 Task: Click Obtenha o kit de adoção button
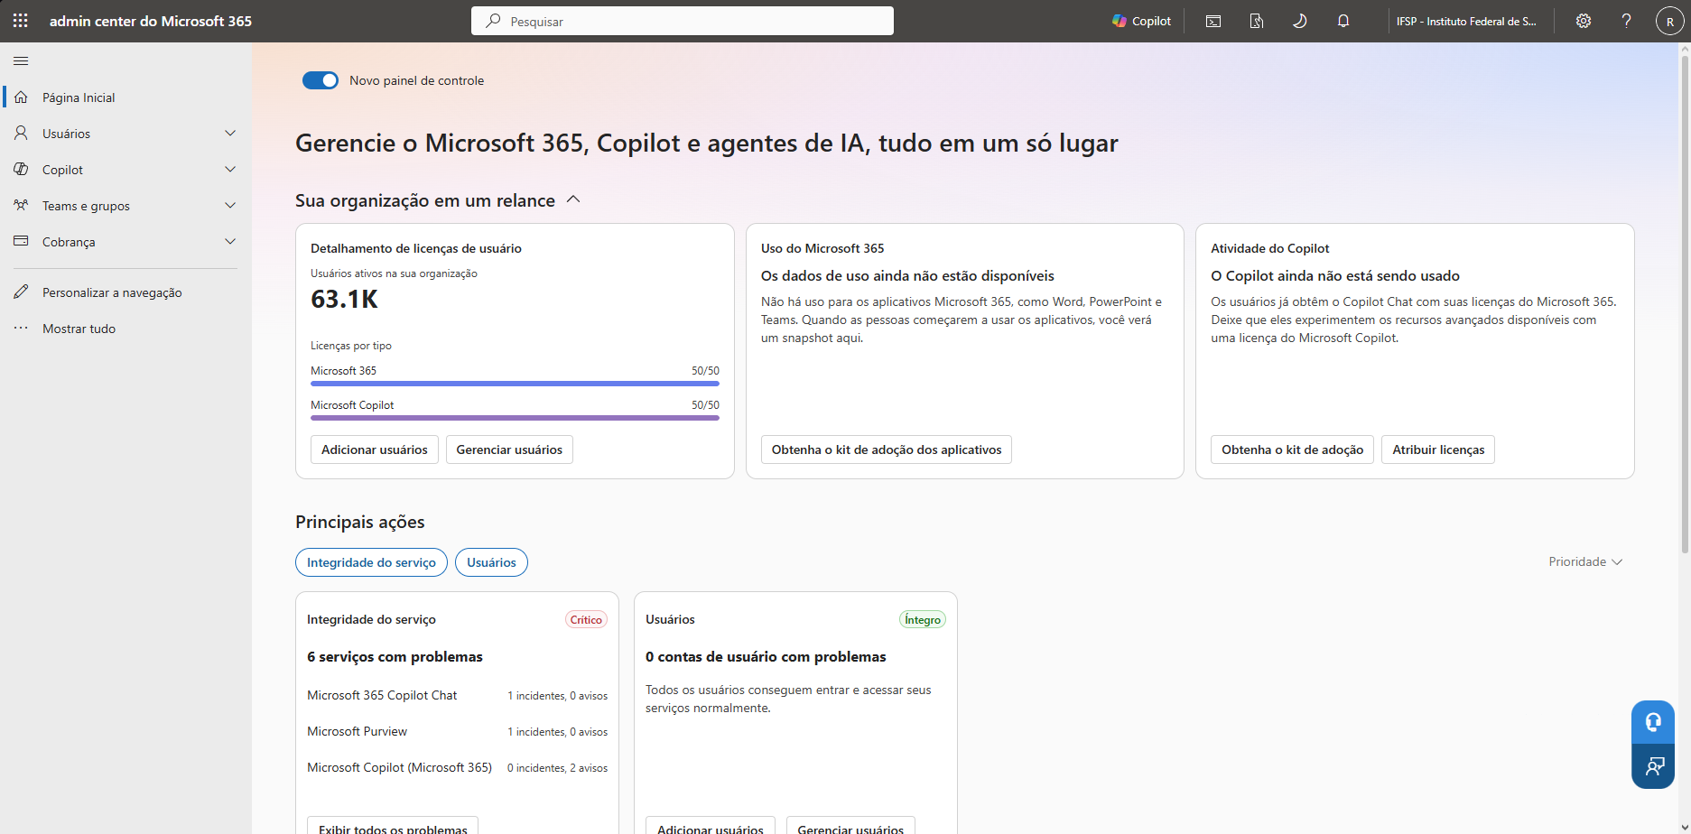click(x=1293, y=449)
